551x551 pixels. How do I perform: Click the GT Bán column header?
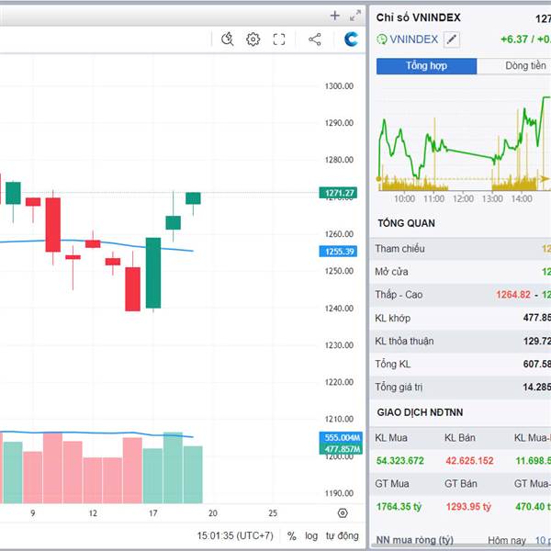(461, 484)
